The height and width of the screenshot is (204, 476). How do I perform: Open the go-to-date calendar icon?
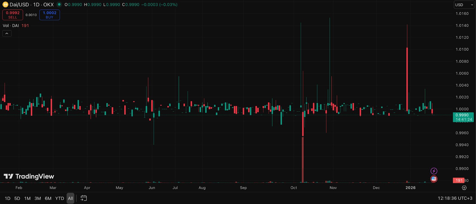click(84, 198)
